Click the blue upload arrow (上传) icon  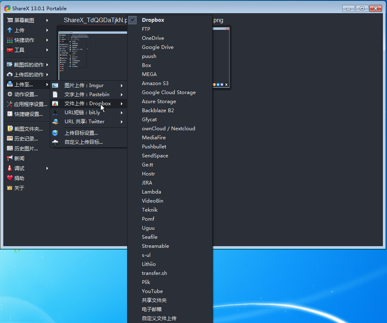pyautogui.click(x=10, y=30)
